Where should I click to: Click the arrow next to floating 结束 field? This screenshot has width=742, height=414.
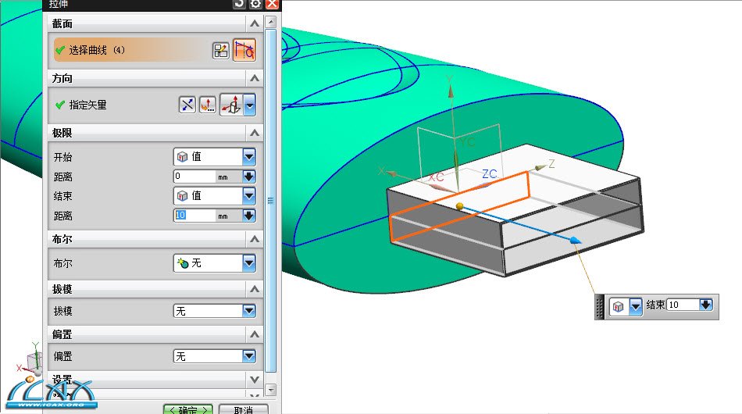706,305
